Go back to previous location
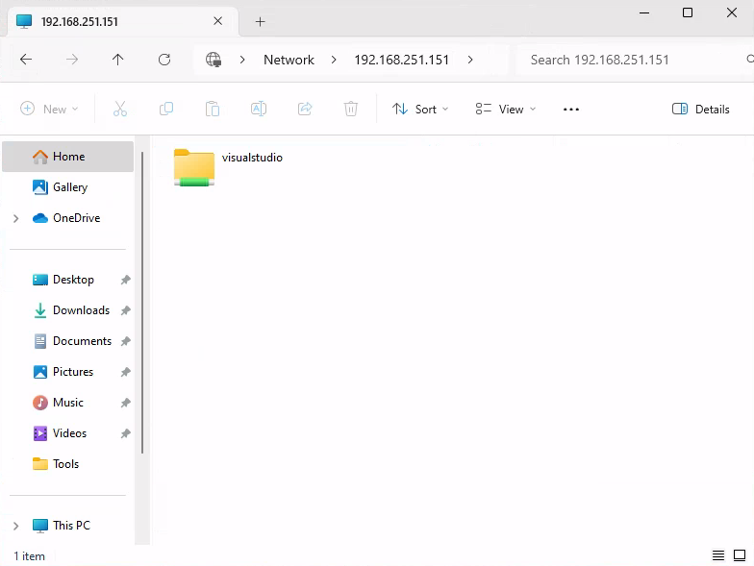754x566 pixels. [x=26, y=60]
